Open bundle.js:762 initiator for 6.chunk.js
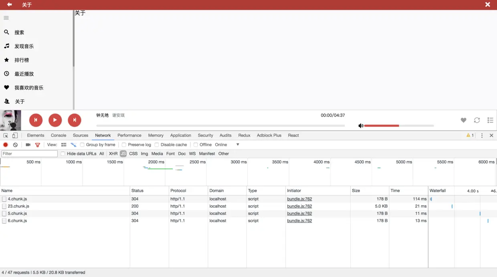Screen dimensions: 497x277 [x=299, y=221]
